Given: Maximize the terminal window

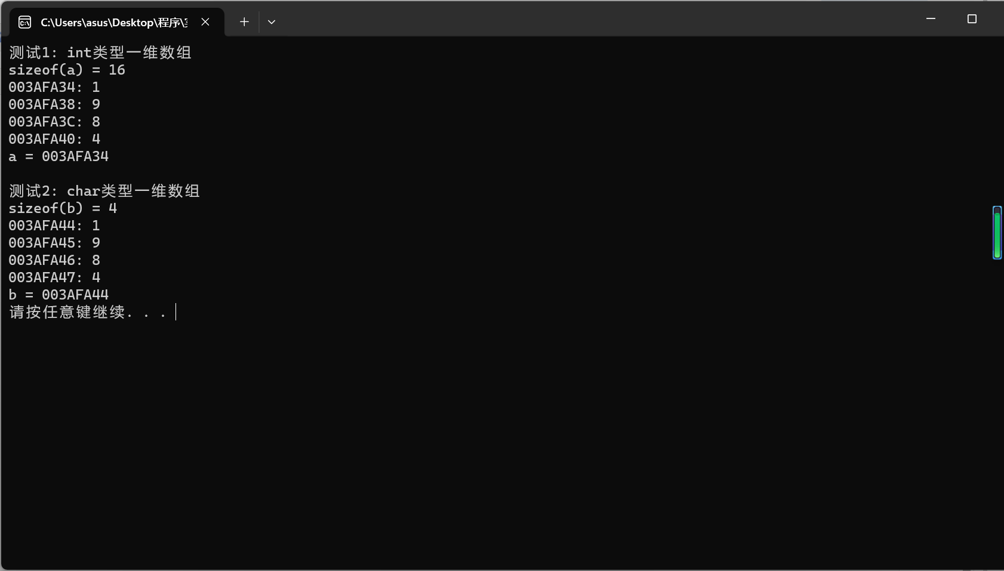Looking at the screenshot, I should pos(972,19).
